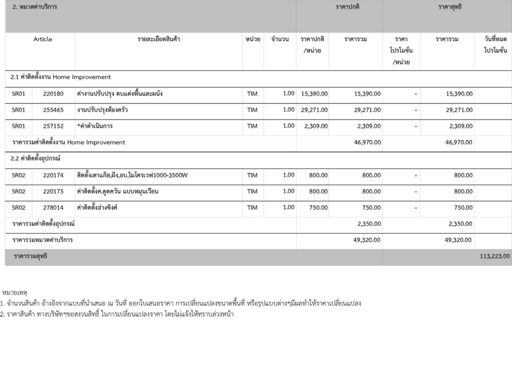The width and height of the screenshot is (512, 384).
Task: Select the '2. หมวดค่าบริการ' header
Action: tap(35, 7)
